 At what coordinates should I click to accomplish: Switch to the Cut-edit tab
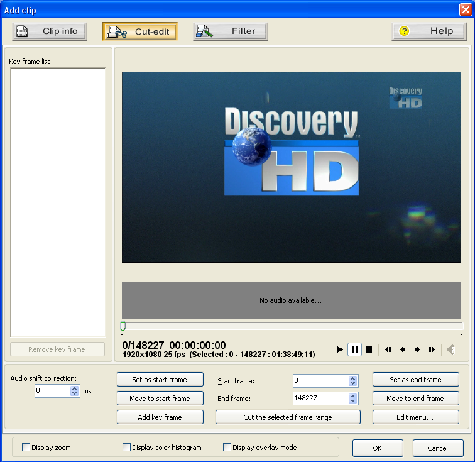(140, 31)
